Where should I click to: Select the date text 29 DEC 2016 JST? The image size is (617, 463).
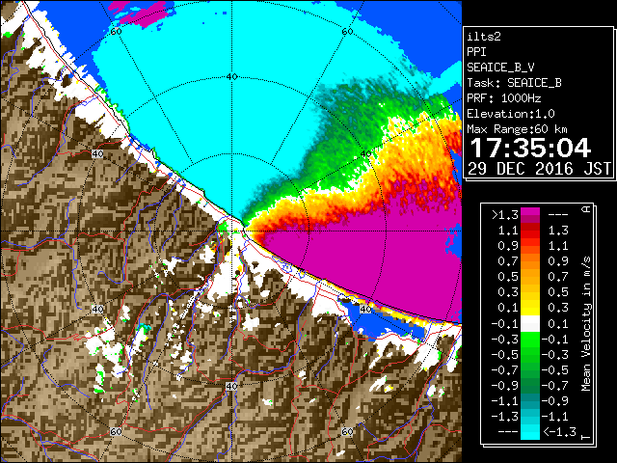click(x=539, y=169)
